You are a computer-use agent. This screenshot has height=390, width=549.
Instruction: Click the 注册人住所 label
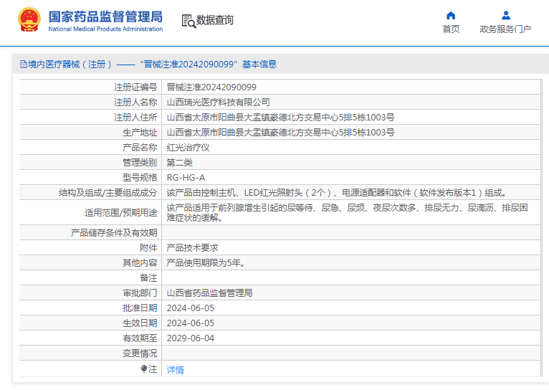[x=135, y=118]
